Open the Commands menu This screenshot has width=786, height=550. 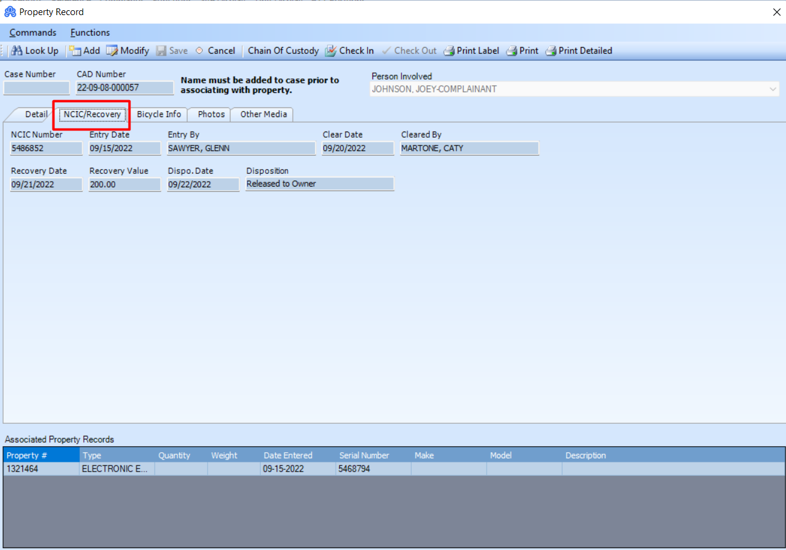32,32
